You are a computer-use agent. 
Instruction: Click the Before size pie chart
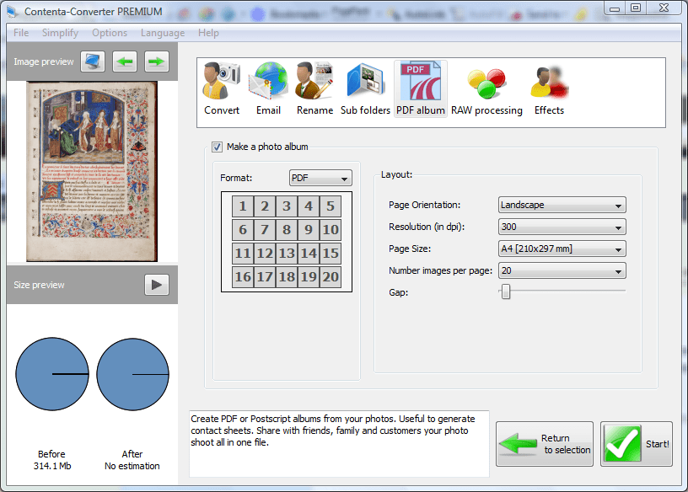tap(52, 374)
